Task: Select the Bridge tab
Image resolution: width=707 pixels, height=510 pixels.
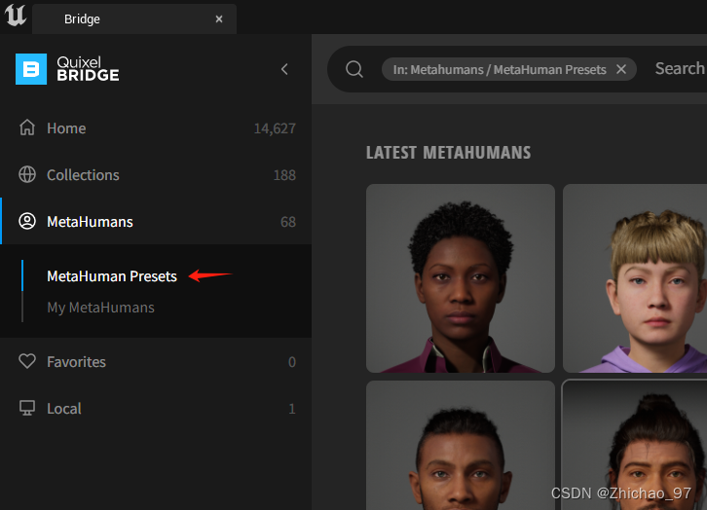Action: click(x=134, y=18)
